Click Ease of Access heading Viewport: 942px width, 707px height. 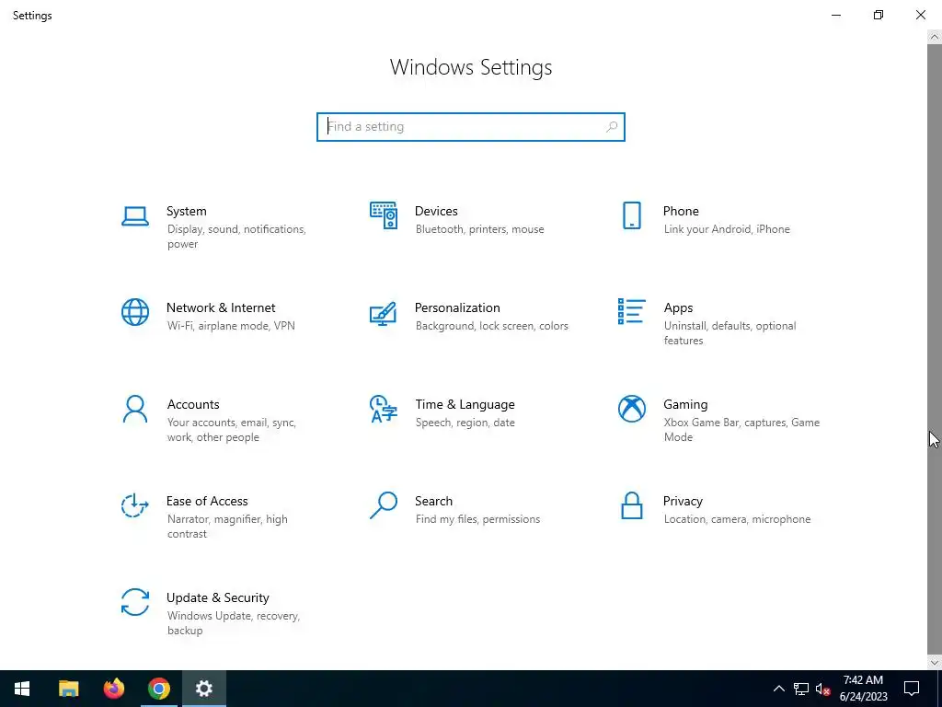(x=207, y=501)
